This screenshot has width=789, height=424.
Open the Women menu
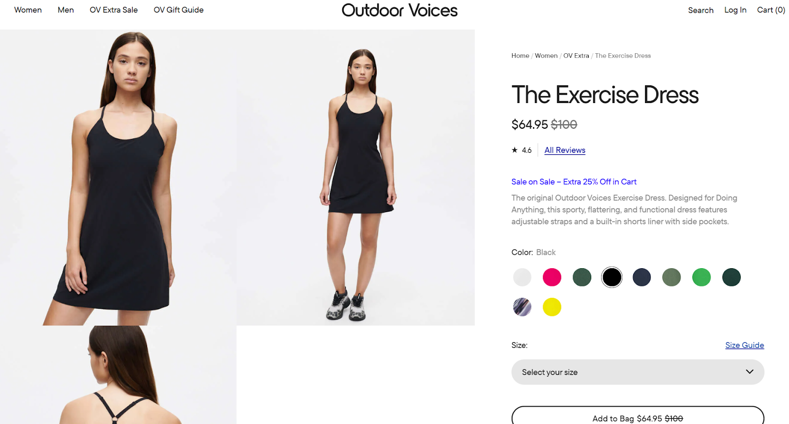[x=28, y=10]
